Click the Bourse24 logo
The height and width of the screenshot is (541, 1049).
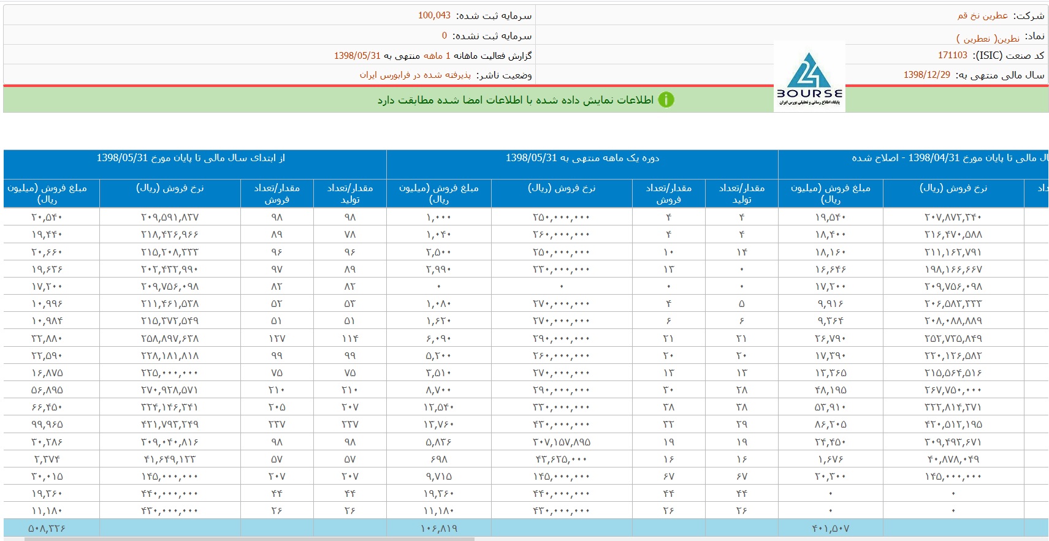point(809,77)
